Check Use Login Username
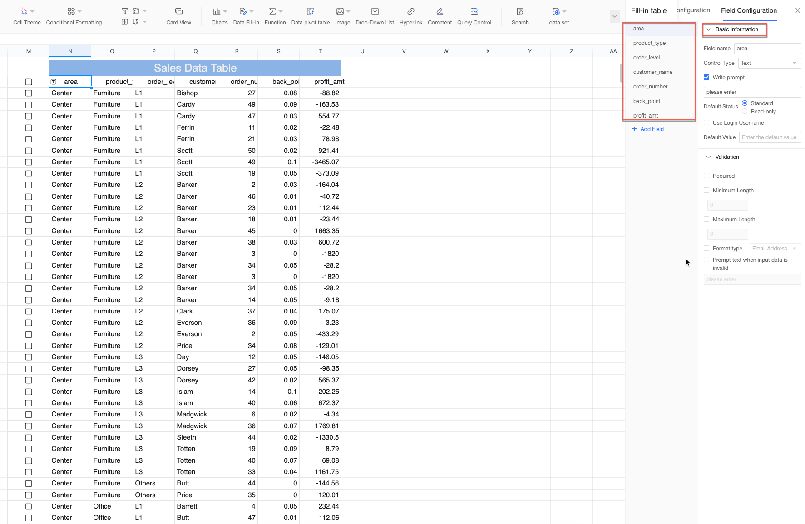Image resolution: width=805 pixels, height=524 pixels. click(x=706, y=123)
